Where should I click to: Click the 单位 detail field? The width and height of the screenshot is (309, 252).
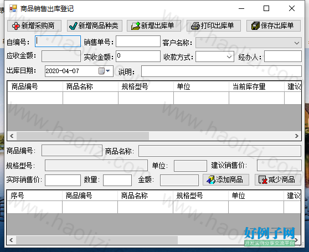click(190, 166)
